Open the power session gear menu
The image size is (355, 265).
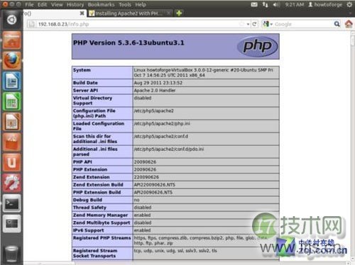click(x=349, y=4)
